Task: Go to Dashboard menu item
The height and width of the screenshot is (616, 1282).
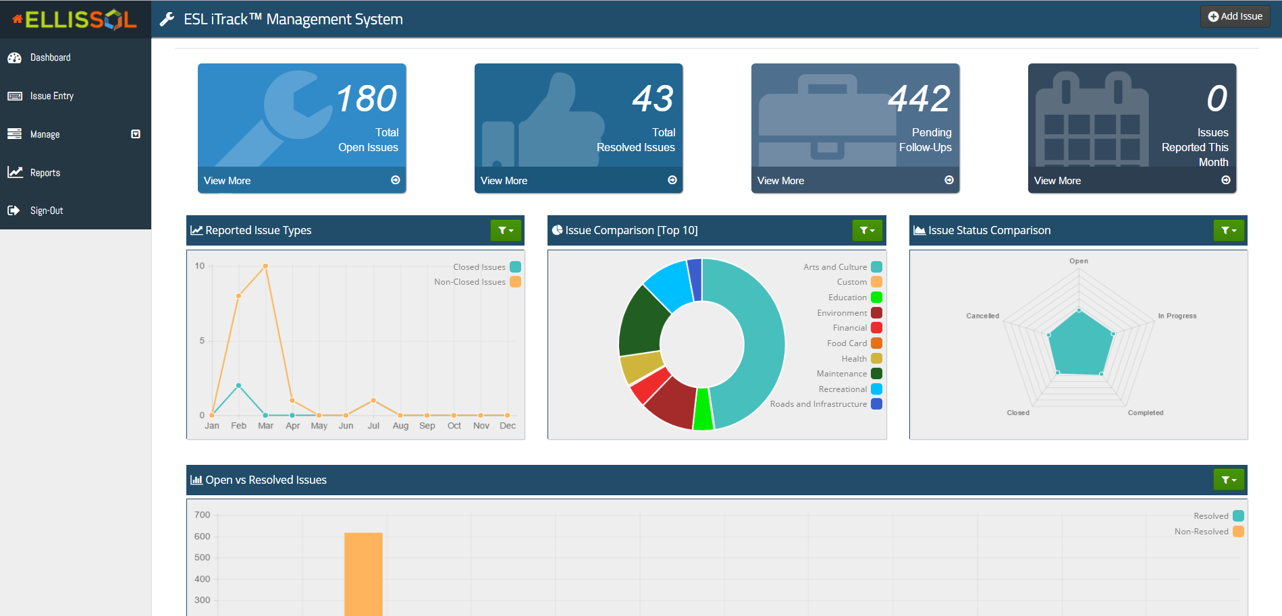Action: tap(76, 58)
